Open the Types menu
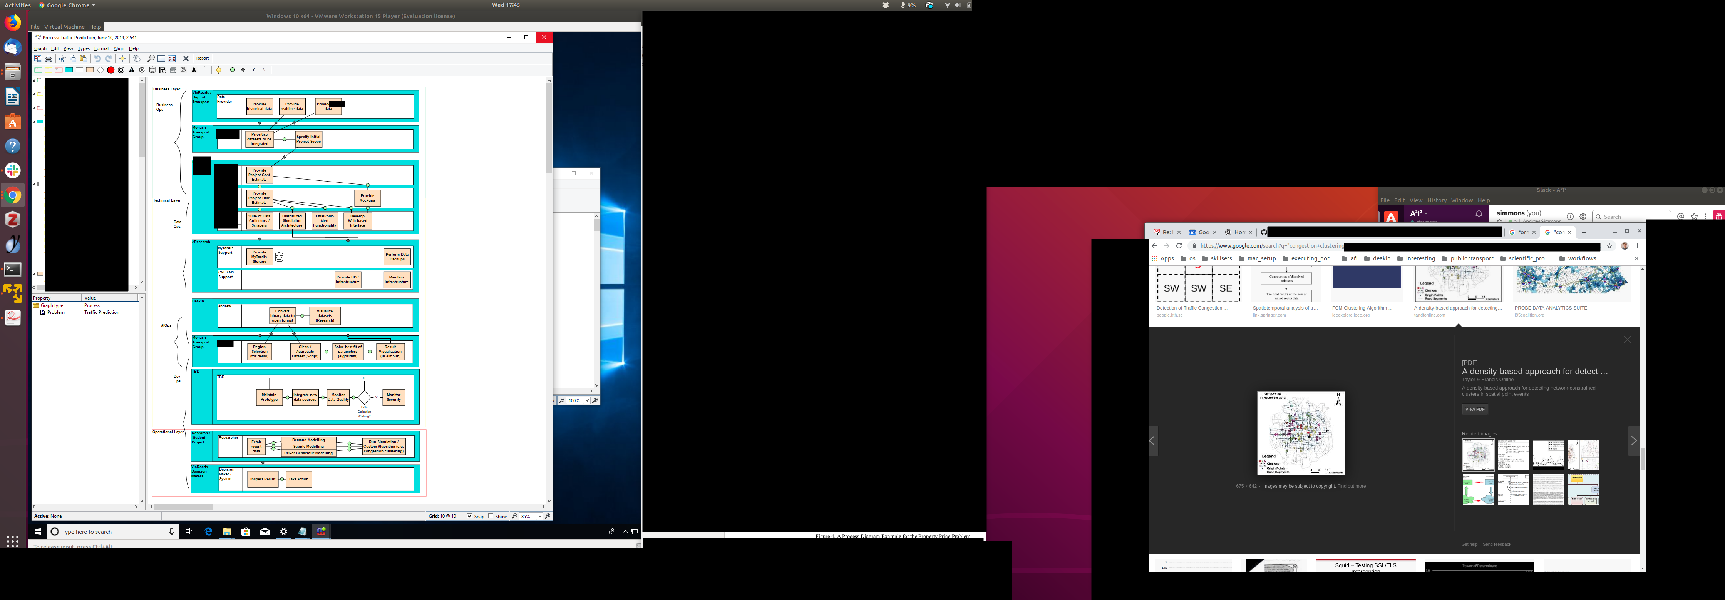The image size is (1725, 600). pos(83,48)
